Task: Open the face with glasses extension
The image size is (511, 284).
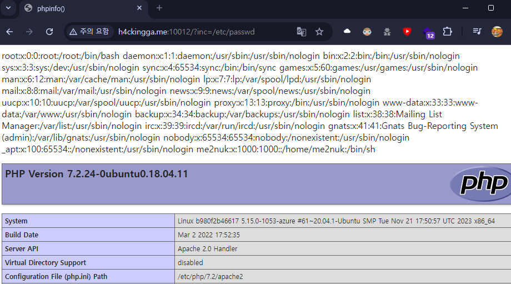Action: [367, 32]
